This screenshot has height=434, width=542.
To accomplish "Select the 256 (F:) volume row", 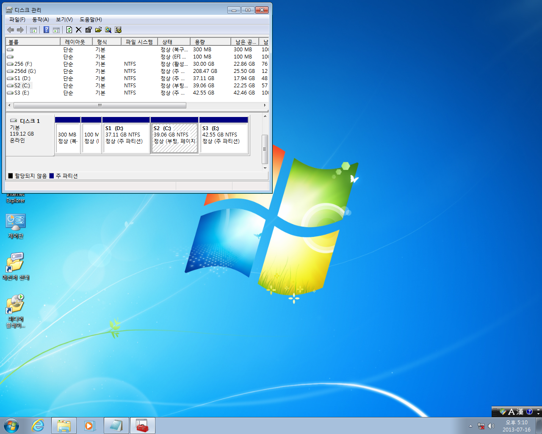I will click(137, 64).
